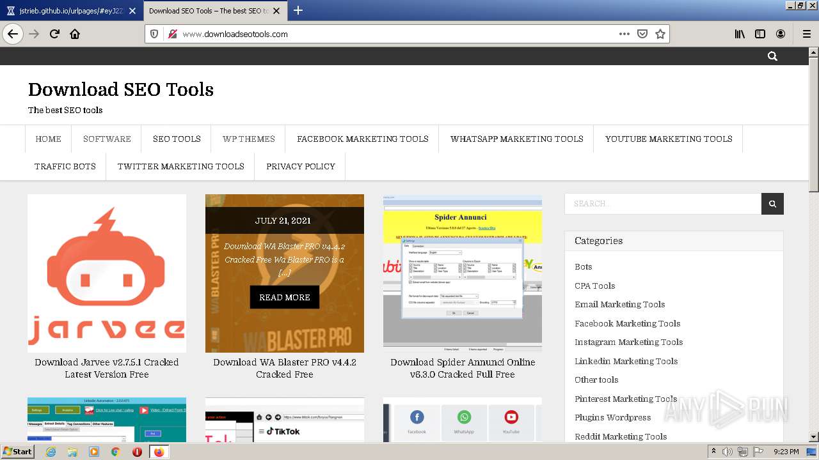Open Windows Explorer folder from taskbar

click(73, 452)
